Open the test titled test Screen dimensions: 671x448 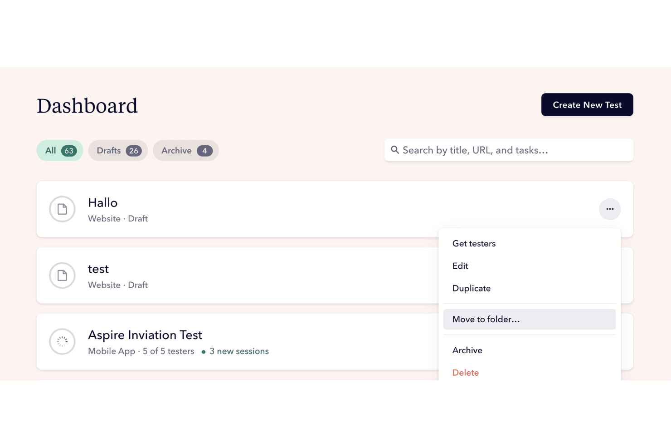[98, 269]
